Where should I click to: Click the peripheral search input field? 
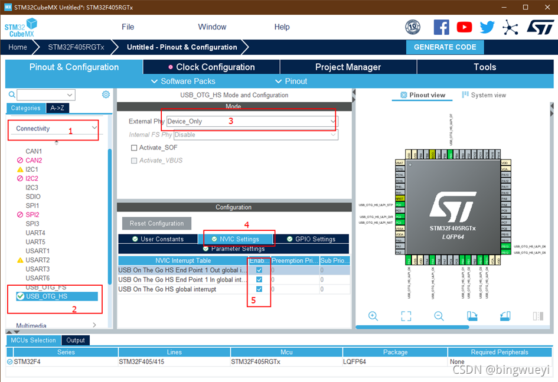46,95
